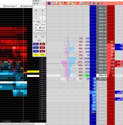Click the 234 ask size cell

(x=111, y=45)
